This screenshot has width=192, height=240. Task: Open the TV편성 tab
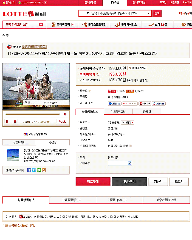coord(147,112)
